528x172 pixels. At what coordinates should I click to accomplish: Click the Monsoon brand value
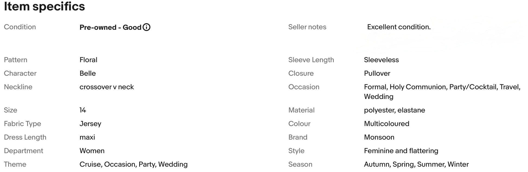pos(379,137)
